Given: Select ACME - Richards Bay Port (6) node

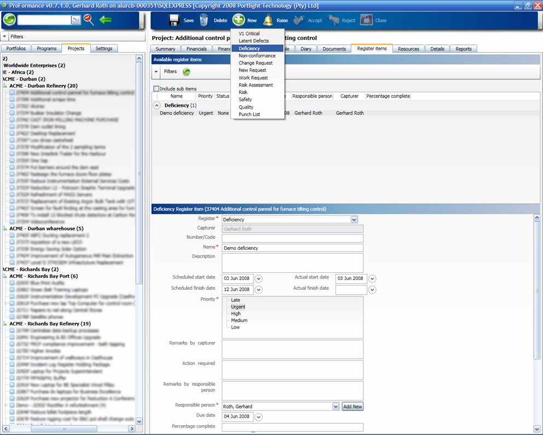Looking at the screenshot, I should click(44, 276).
